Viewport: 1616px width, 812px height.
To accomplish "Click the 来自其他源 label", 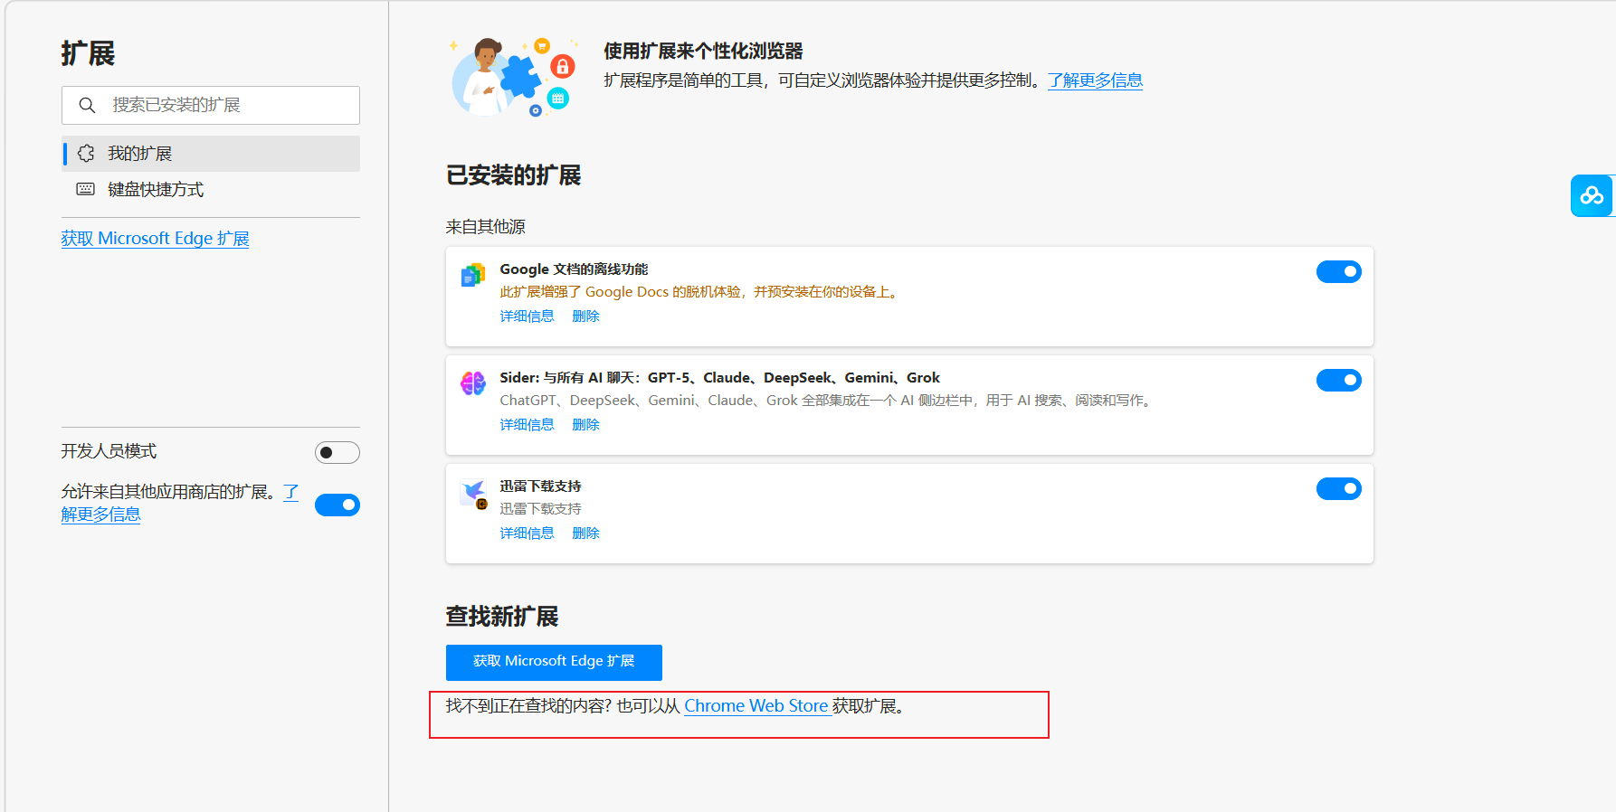I will coord(485,227).
